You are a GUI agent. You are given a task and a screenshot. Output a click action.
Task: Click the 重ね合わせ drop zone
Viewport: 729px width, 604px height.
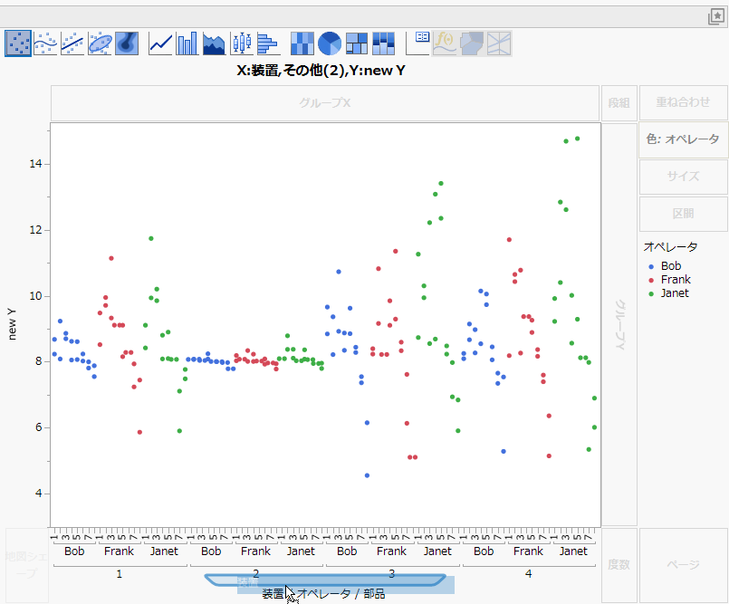(683, 102)
